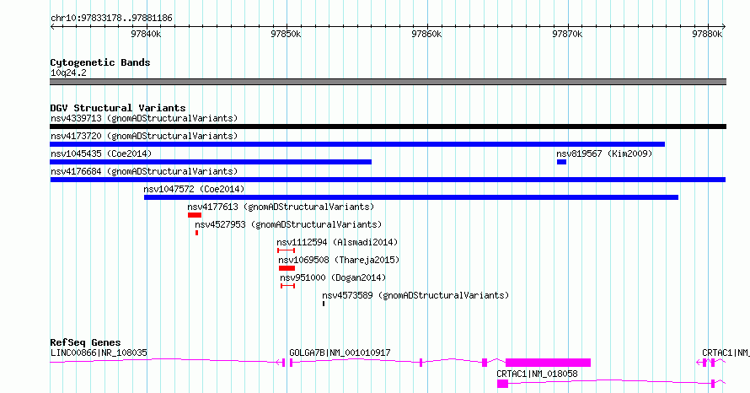Click the nsv1112594 red bracket glyph
This screenshot has width=750, height=393.
286,250
